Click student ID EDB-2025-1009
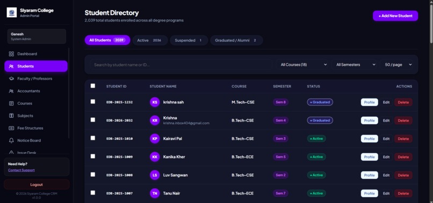This screenshot has height=203, width=433. (119, 157)
